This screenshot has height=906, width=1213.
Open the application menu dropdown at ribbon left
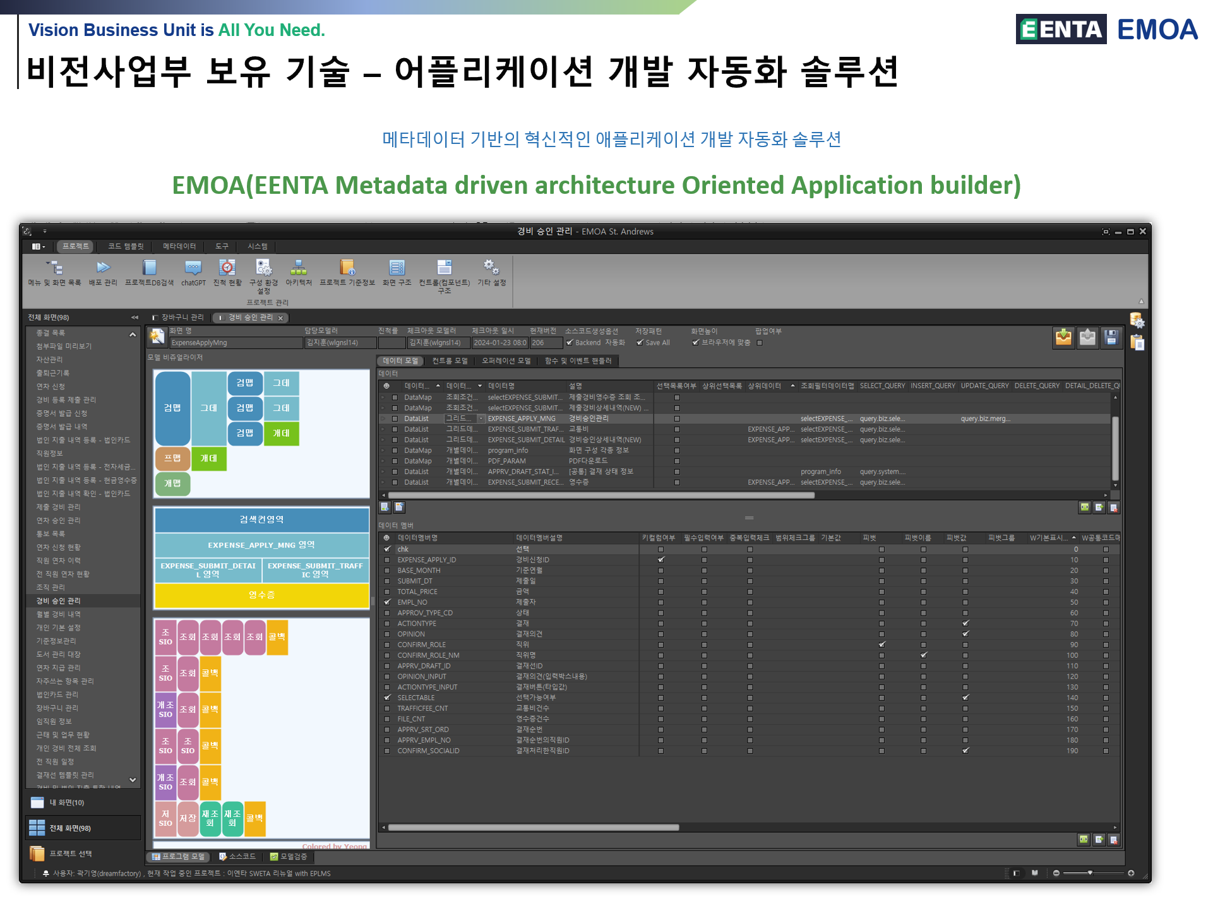(39, 246)
